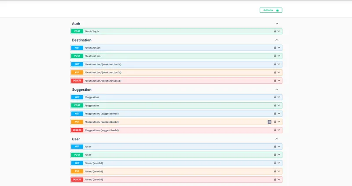Click the Auth section heading
Viewport: 352px width, 186px height.
[76, 24]
